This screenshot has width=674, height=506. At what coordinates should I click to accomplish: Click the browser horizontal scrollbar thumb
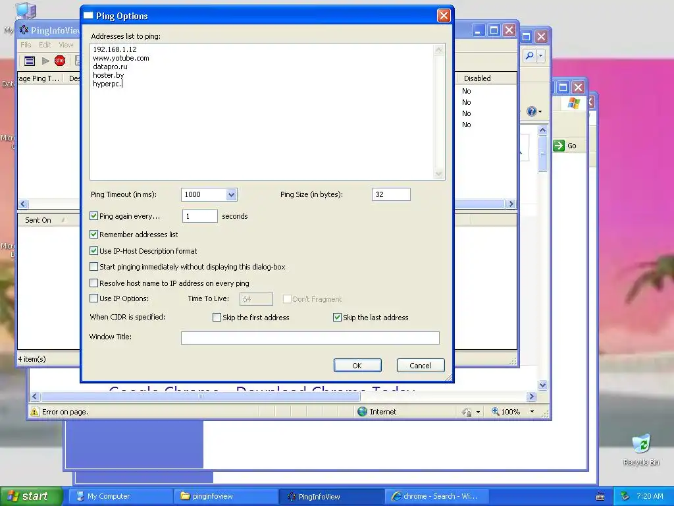200,396
